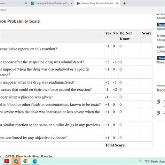Click -1 in the placebo row
Image resolution: width=165 pixels, height=165 pixels.
(x=107, y=97)
